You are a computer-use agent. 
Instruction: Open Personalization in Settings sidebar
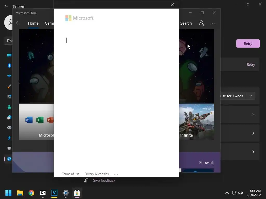click(x=9, y=86)
